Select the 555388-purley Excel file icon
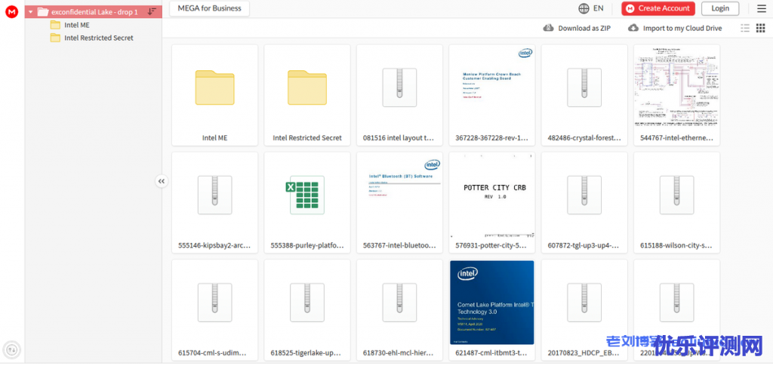 tap(306, 195)
